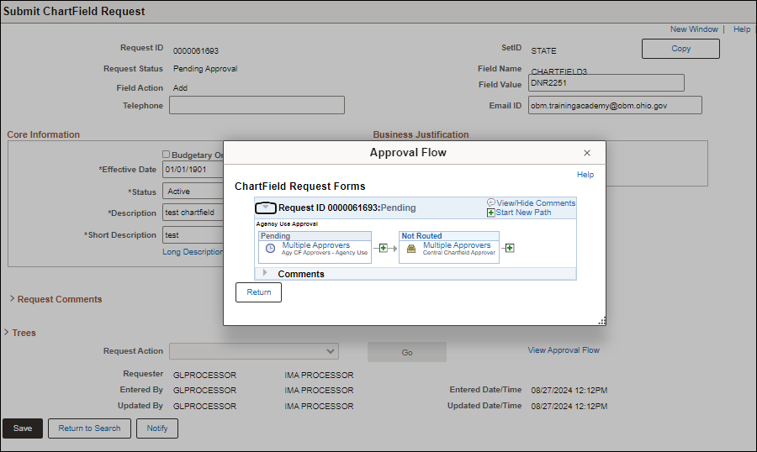
Task: Open the View Approval Flow link
Action: (564, 350)
